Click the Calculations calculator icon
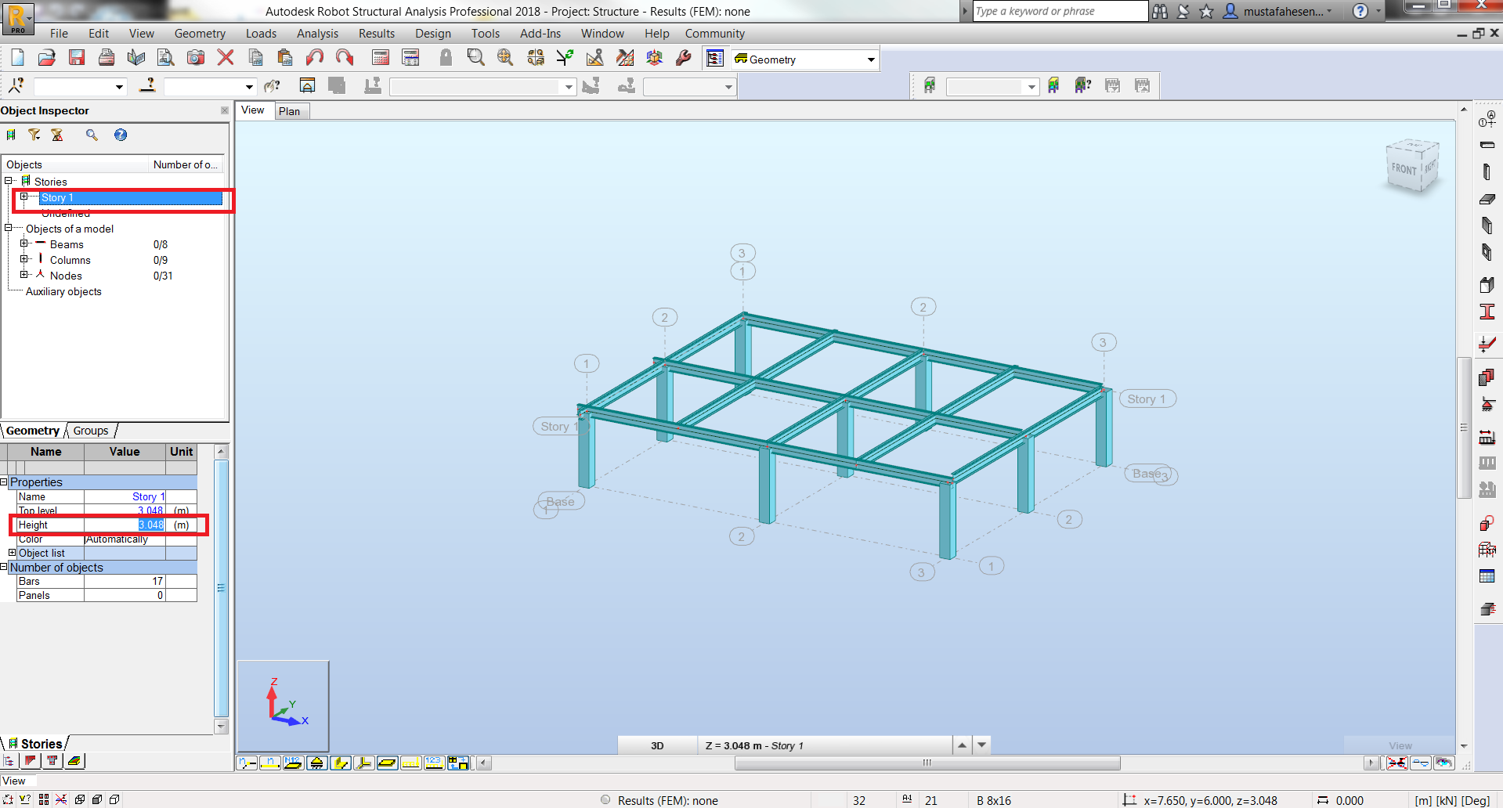1503x808 pixels. coord(381,58)
